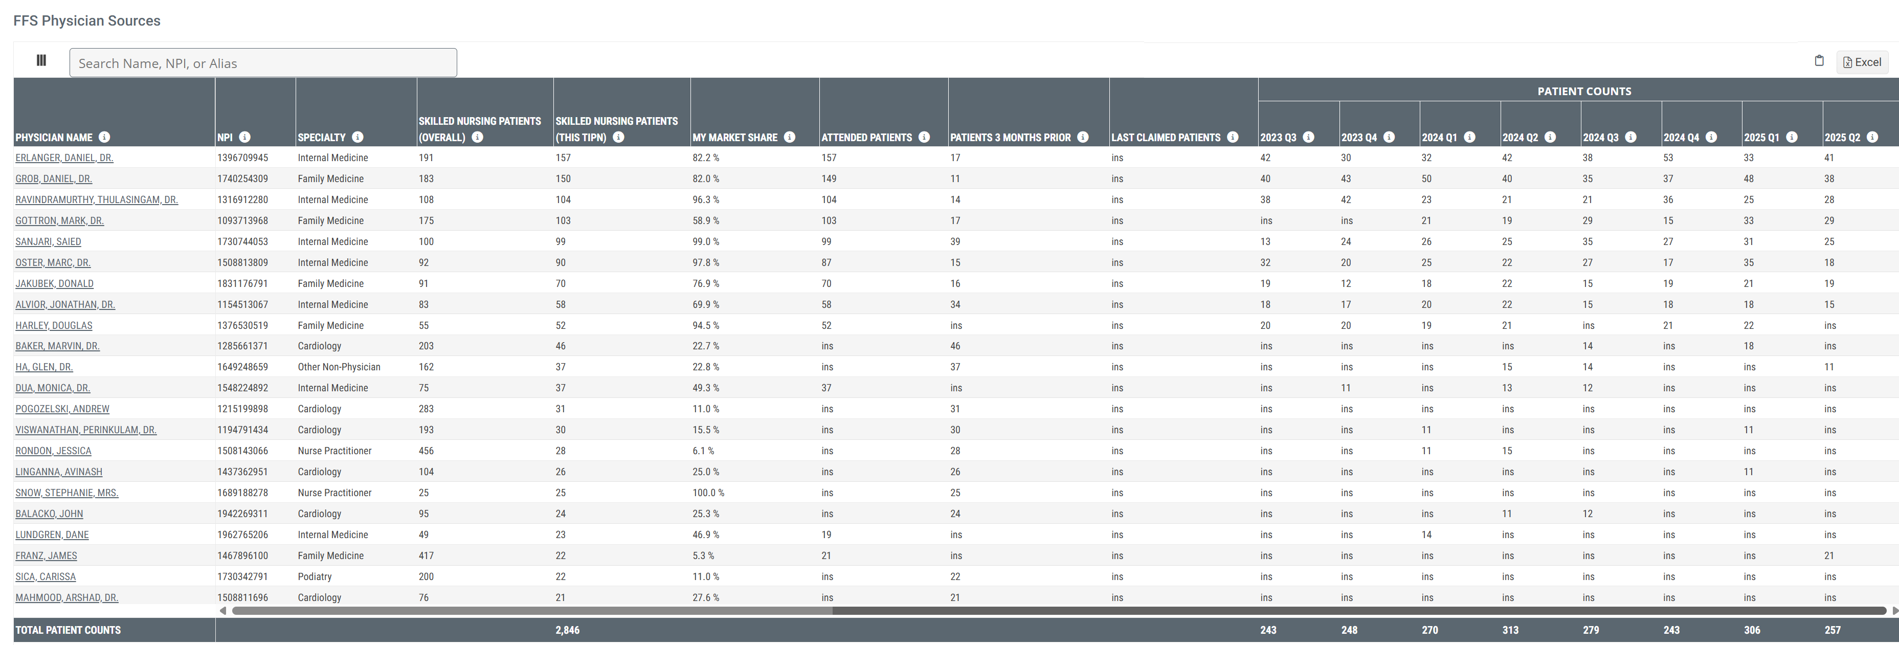Sort table by 2025 Q2 column header
Screen dimensions: 1899x645
coord(1842,138)
